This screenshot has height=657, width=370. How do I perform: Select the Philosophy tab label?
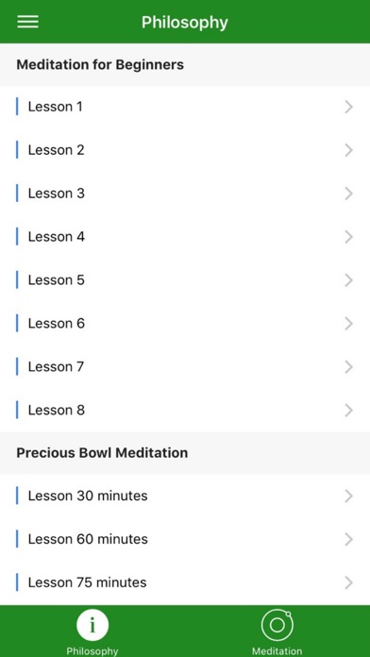92,651
